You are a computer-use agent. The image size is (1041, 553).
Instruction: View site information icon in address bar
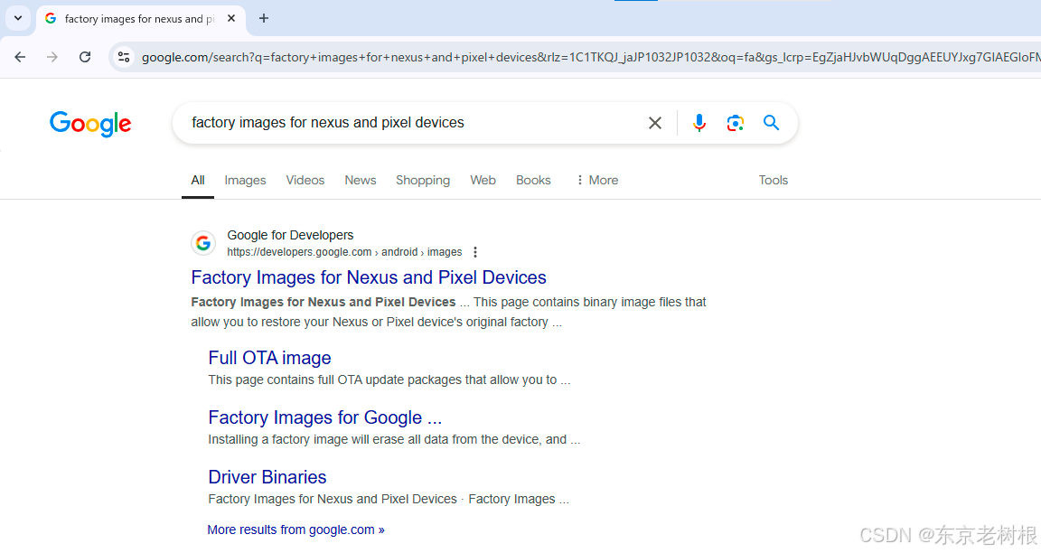pos(124,57)
